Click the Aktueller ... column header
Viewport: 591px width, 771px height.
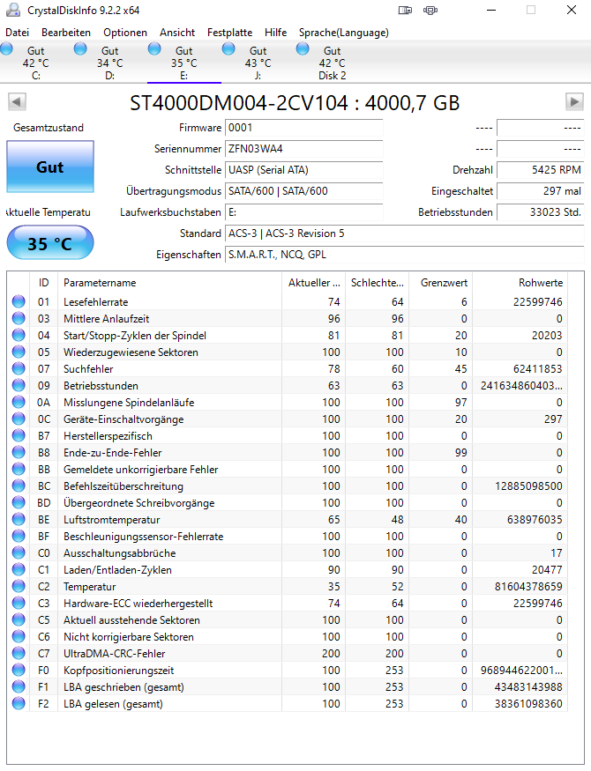(313, 283)
